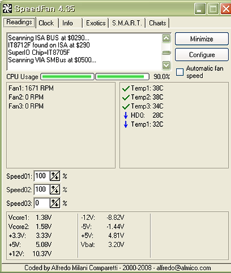Select the Readings tab
The height and width of the screenshot is (273, 231).
coord(19,23)
